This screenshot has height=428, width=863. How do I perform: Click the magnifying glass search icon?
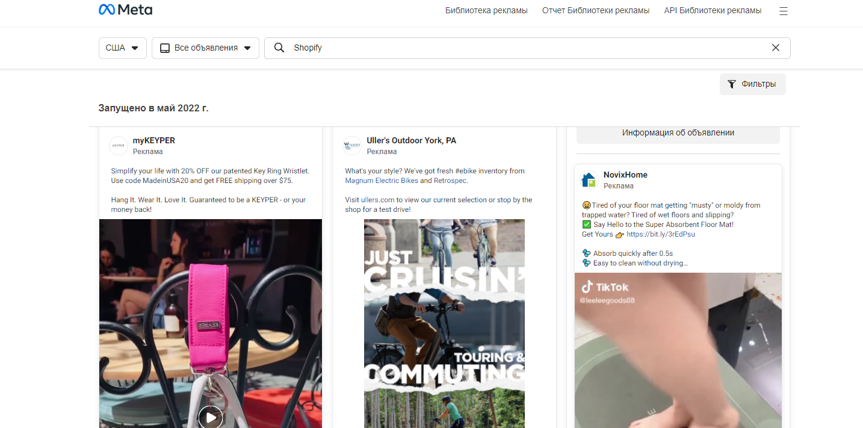[279, 48]
